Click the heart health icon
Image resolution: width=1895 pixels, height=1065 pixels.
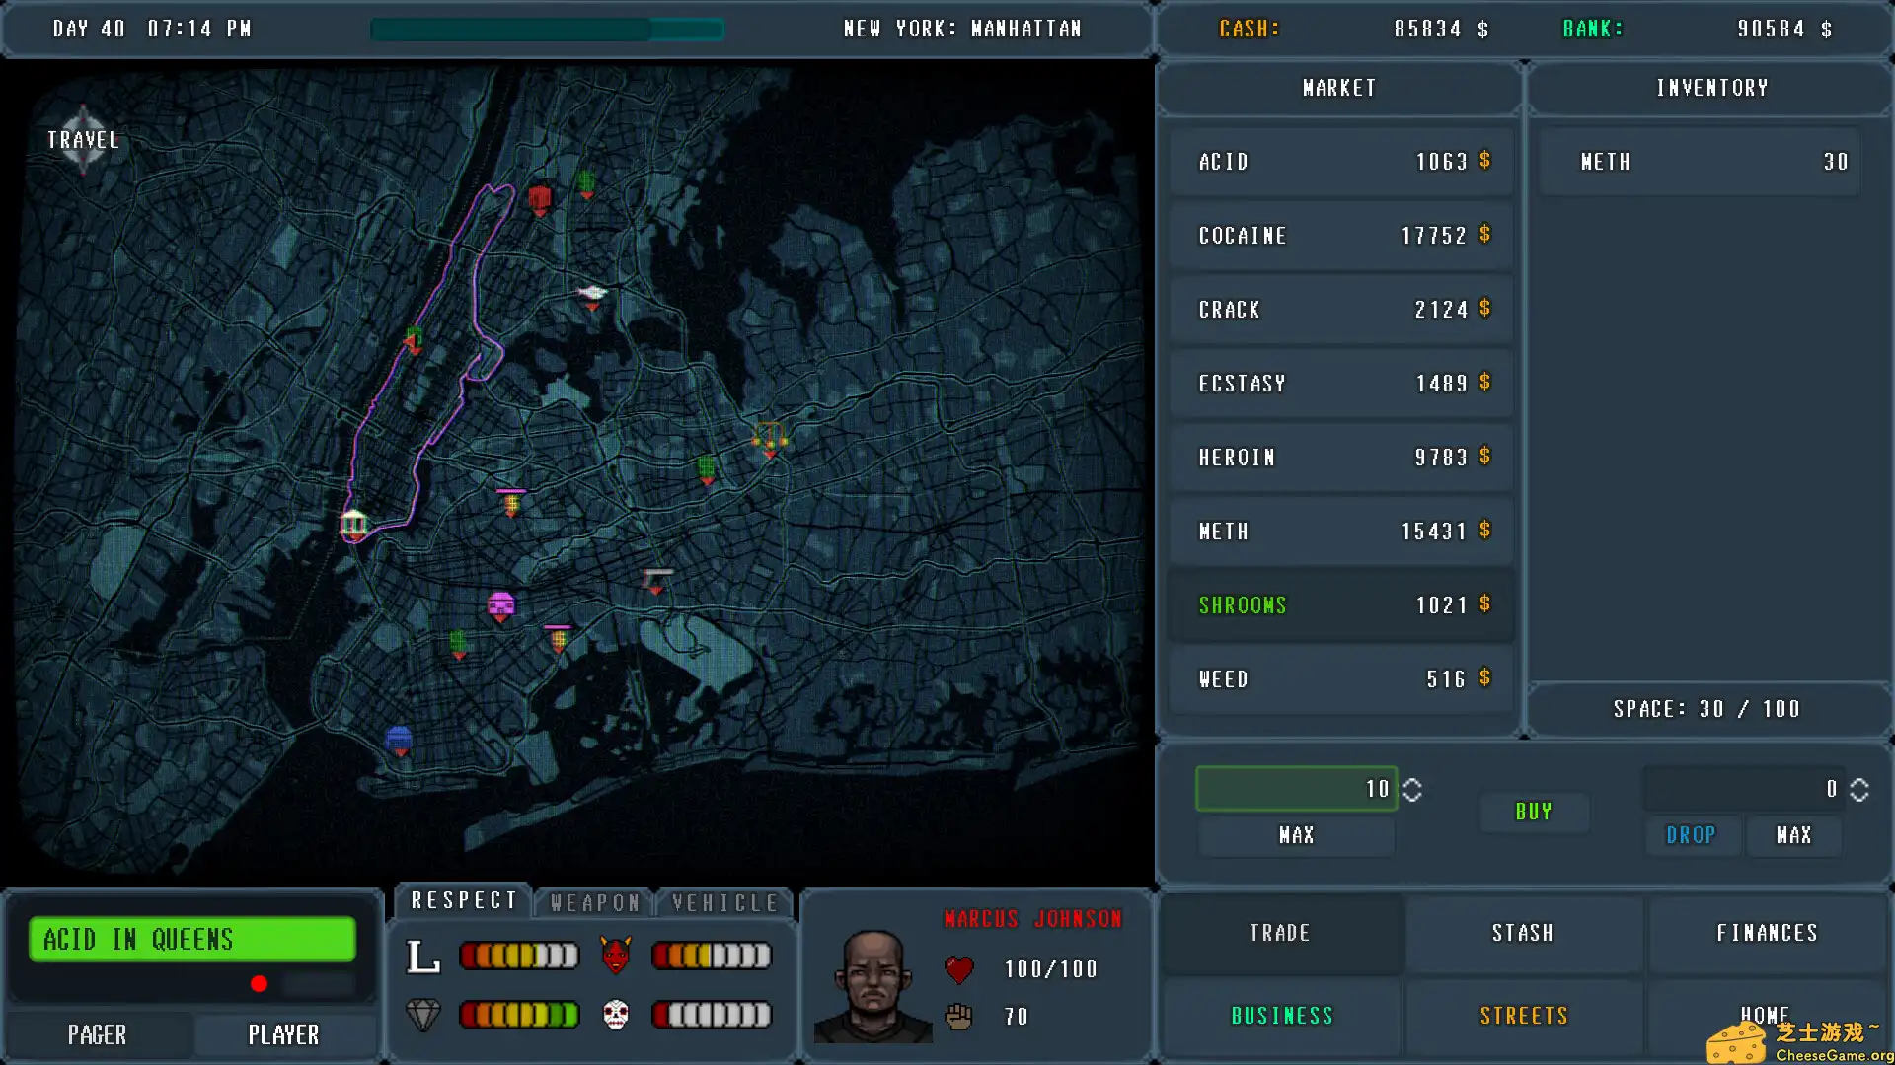pos(958,968)
